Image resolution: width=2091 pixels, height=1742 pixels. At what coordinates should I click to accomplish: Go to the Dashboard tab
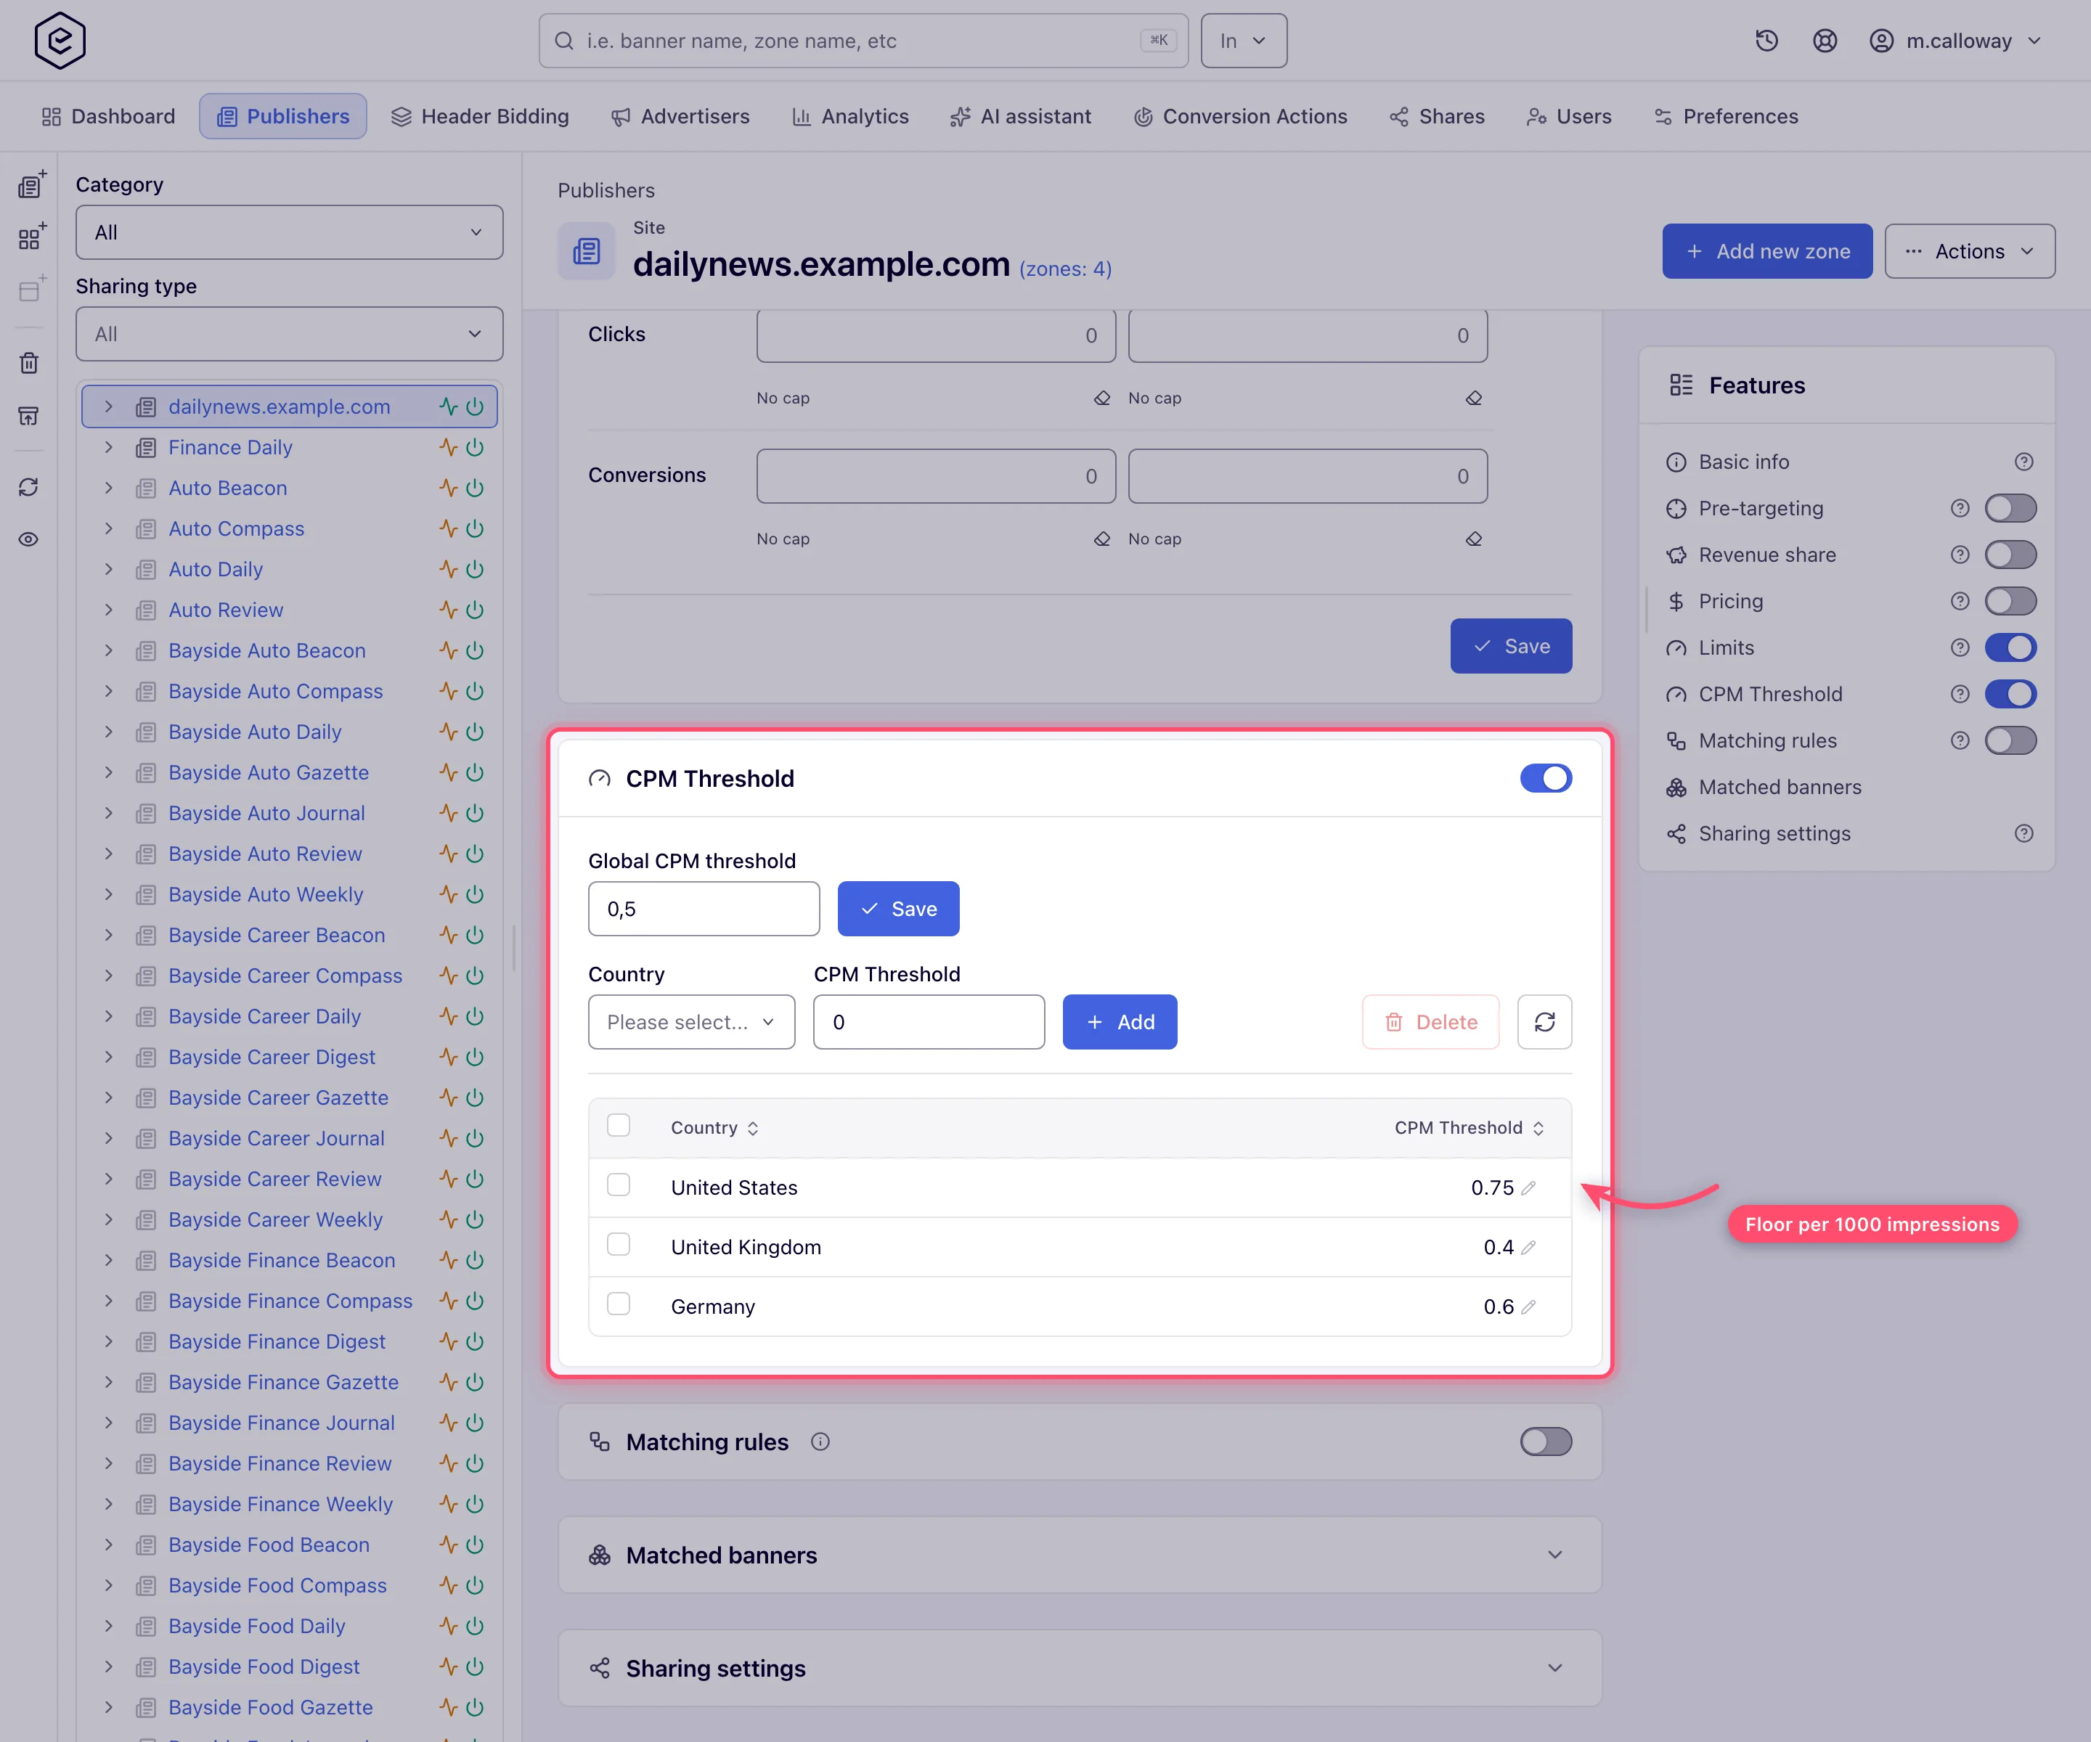click(108, 116)
